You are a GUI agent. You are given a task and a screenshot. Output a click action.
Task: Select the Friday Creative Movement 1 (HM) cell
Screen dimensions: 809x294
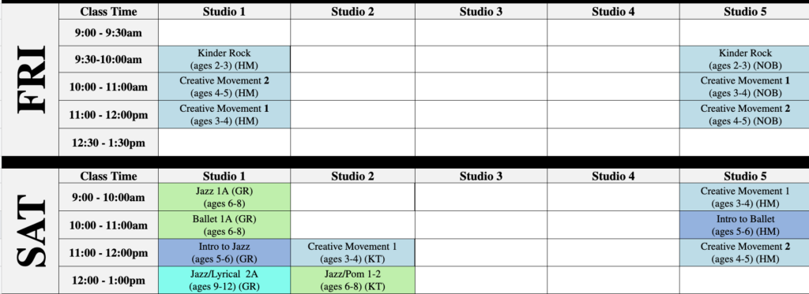(224, 114)
